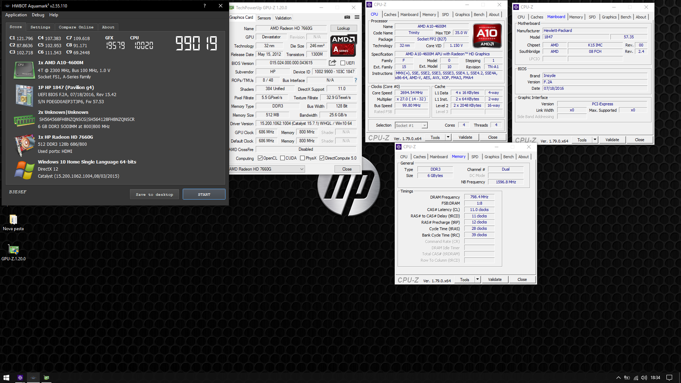Click the BIOS share/export arrow icon
Screen dimensions: 681x383
click(332, 63)
